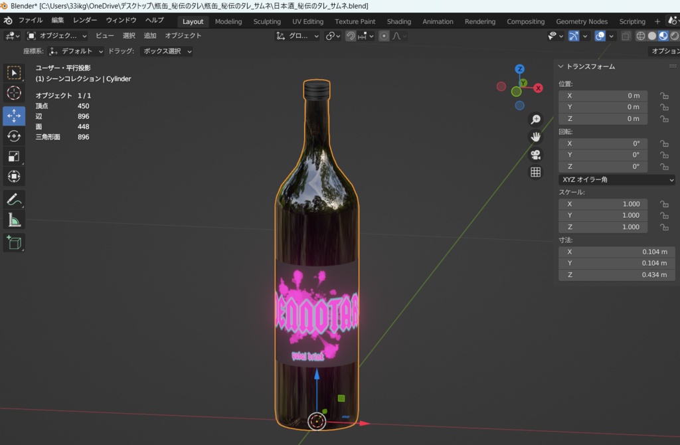Toggle viewport overlays display
This screenshot has height=445, width=680.
[600, 37]
